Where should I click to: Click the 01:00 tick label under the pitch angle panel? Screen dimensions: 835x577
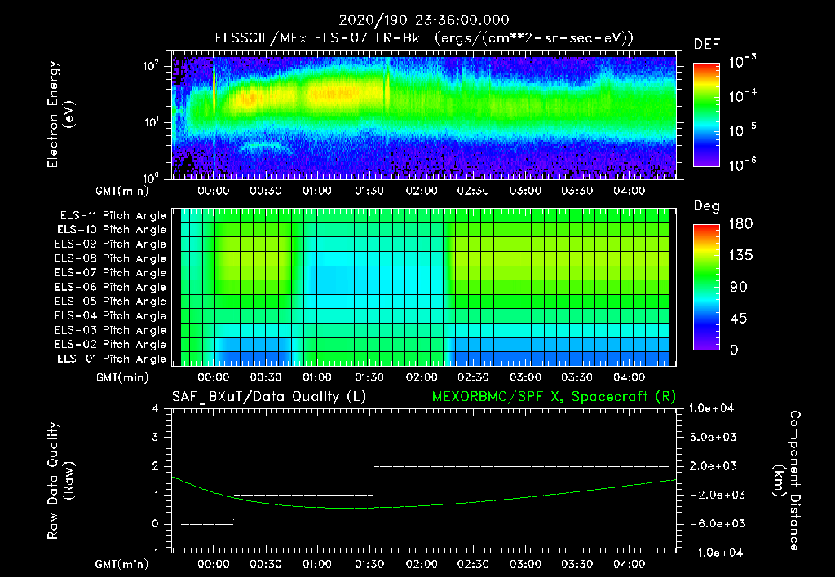[317, 378]
